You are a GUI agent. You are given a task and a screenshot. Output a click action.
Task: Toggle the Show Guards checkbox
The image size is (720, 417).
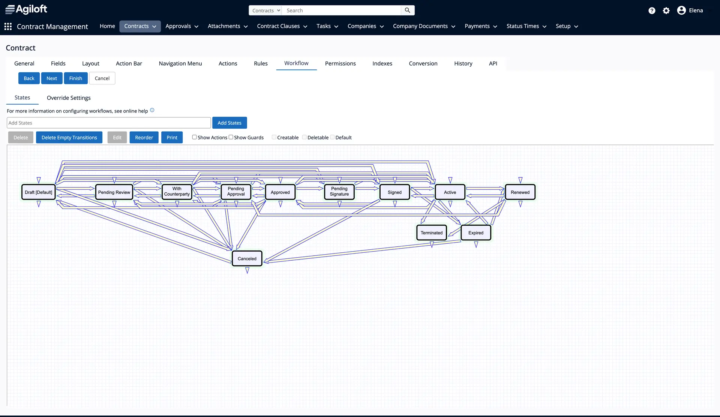tap(231, 137)
